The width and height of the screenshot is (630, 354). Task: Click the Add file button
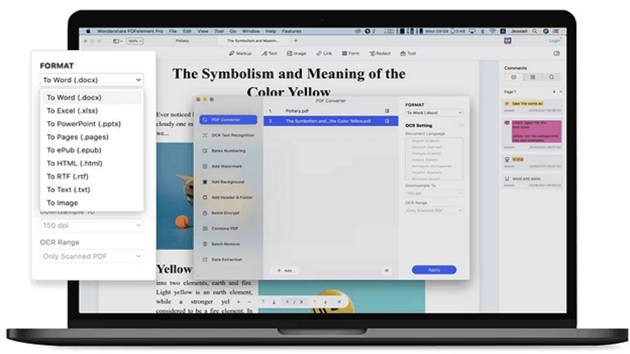tap(285, 271)
